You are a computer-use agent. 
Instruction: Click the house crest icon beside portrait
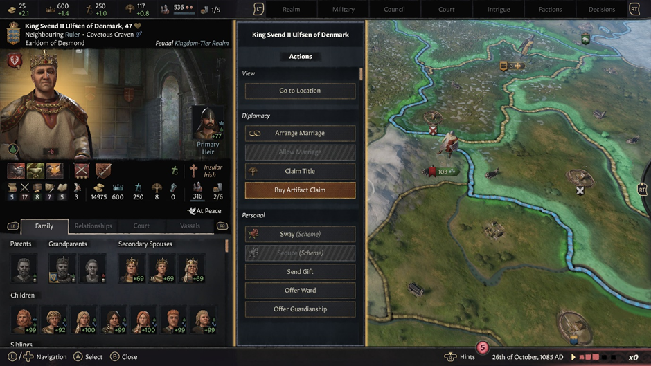15,61
